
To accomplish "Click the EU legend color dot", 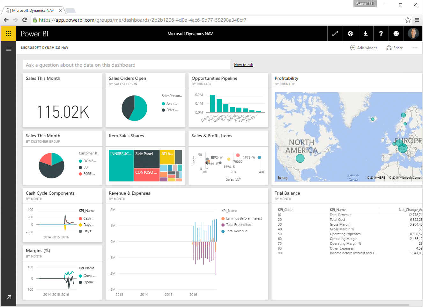I will [x=80, y=167].
